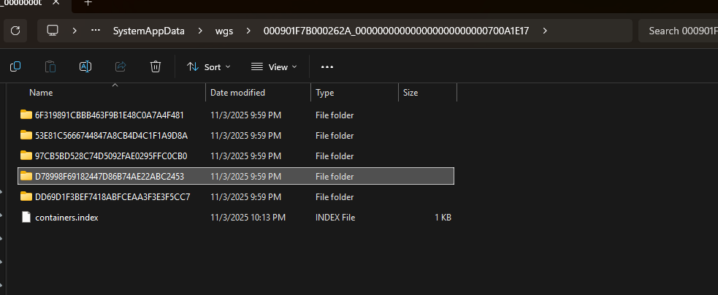This screenshot has width=718, height=295.
Task: Click the Delete trash icon
Action: [156, 66]
